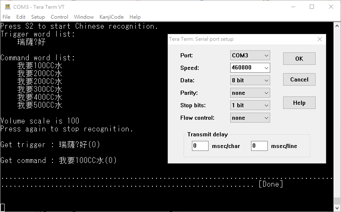The width and height of the screenshot is (341, 212).
Task: Click the 'Get command' line in terminal
Action: 59,160
